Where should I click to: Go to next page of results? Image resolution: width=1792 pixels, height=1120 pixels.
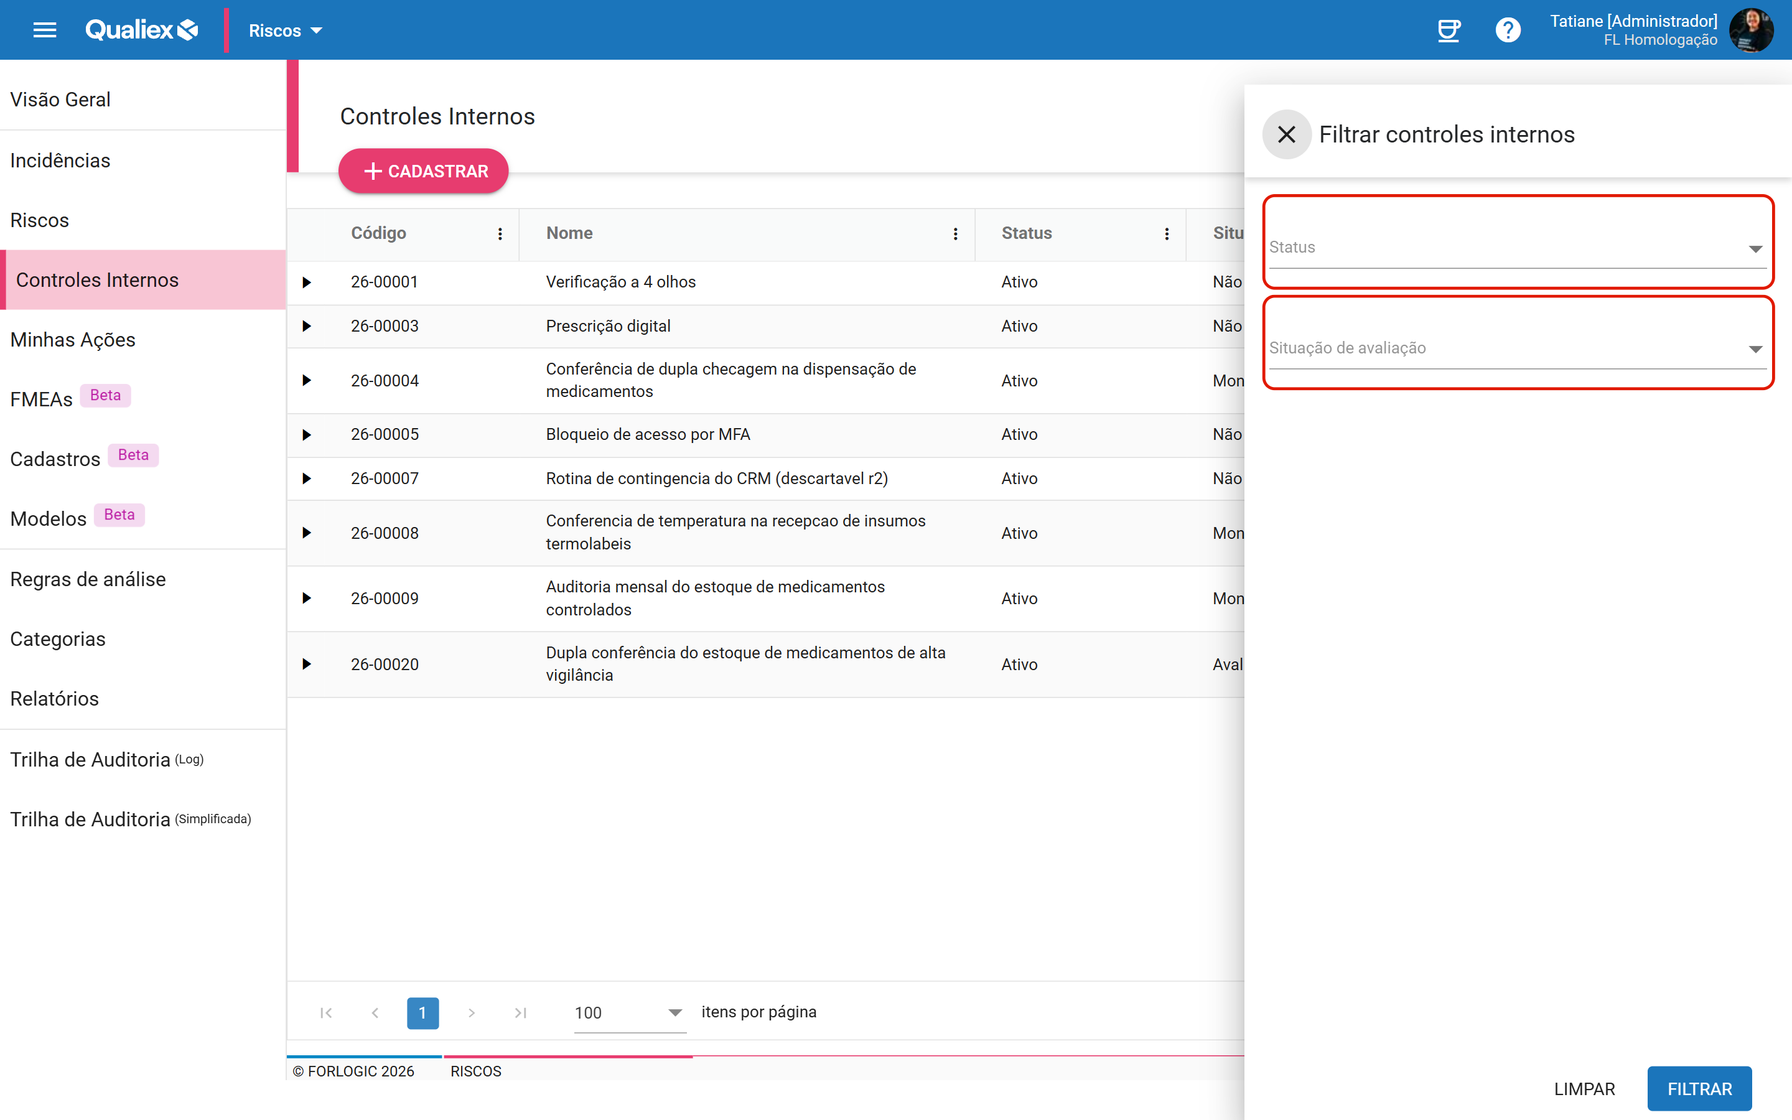click(x=472, y=1012)
